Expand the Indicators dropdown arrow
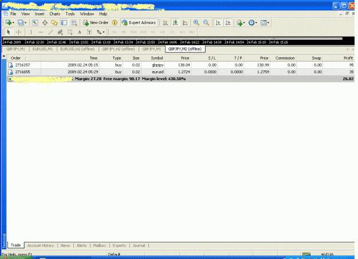The image size is (358, 259). click(244, 23)
